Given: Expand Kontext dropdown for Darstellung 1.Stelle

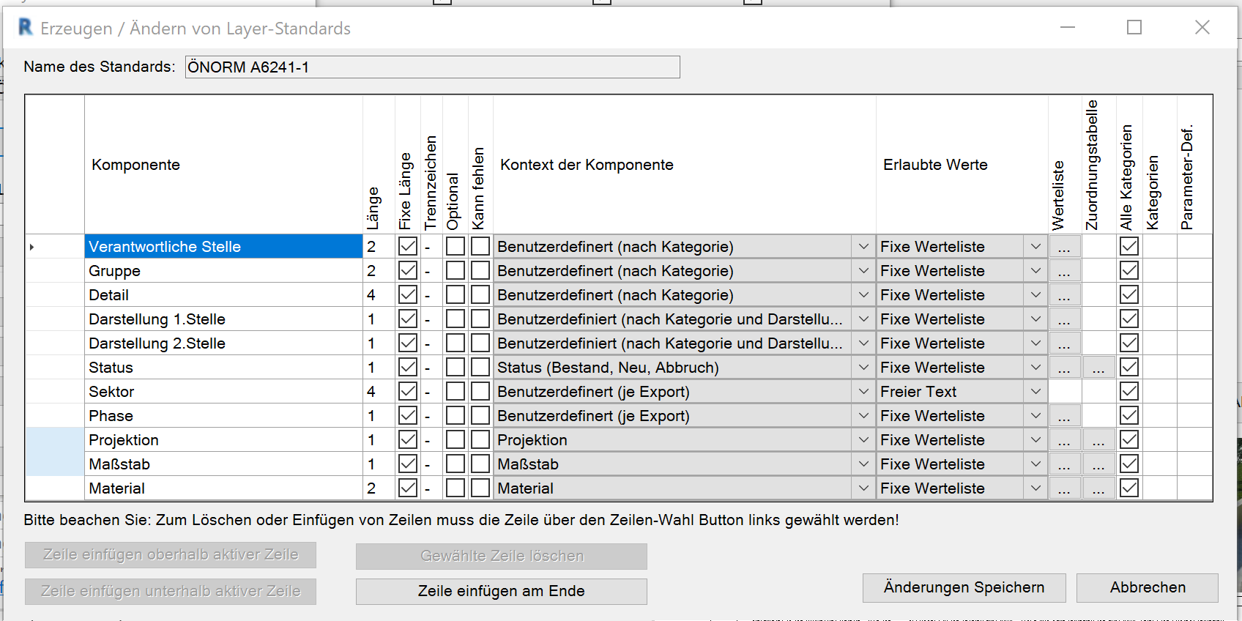Looking at the screenshot, I should point(863,319).
